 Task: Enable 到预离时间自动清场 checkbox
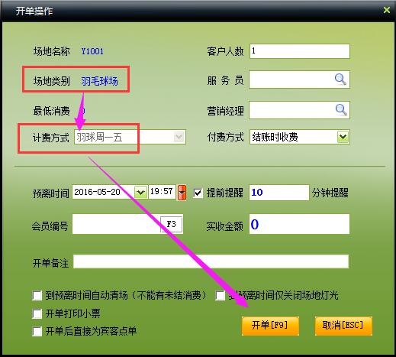pos(37,296)
